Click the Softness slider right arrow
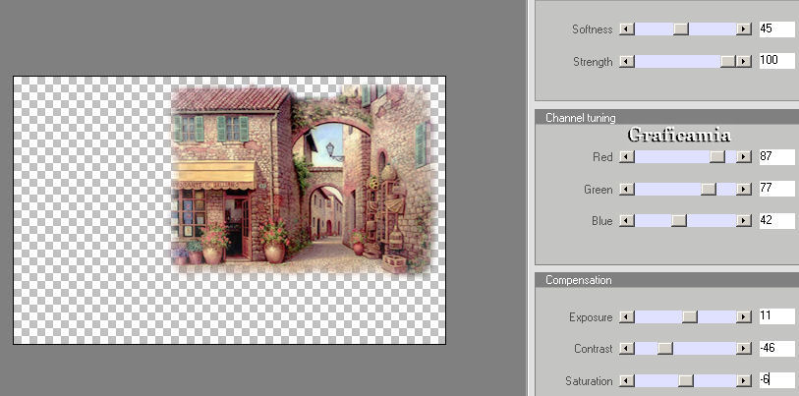Screen dimensions: 799x396 (x=744, y=29)
